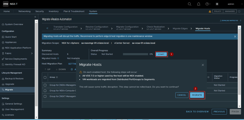244x120 pixels.
Task: Dismiss the blue info banner
Action: point(235,36)
